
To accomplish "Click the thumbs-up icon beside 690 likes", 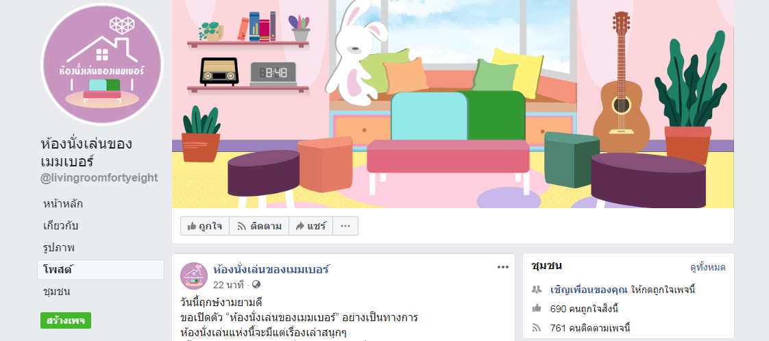I will (x=536, y=309).
